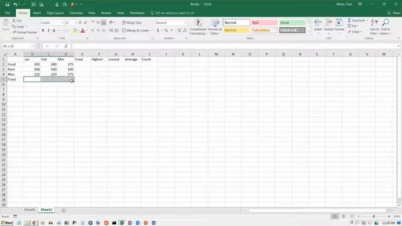Click the Format Painter brush

pyautogui.click(x=24, y=32)
